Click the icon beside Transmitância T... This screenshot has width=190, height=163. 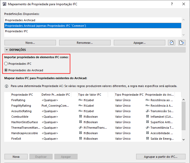click(x=147, y=127)
